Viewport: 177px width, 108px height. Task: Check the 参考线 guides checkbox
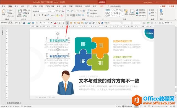[x=163, y=23]
